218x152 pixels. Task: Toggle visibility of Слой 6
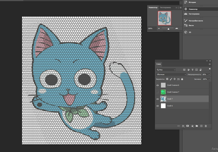click(x=158, y=106)
